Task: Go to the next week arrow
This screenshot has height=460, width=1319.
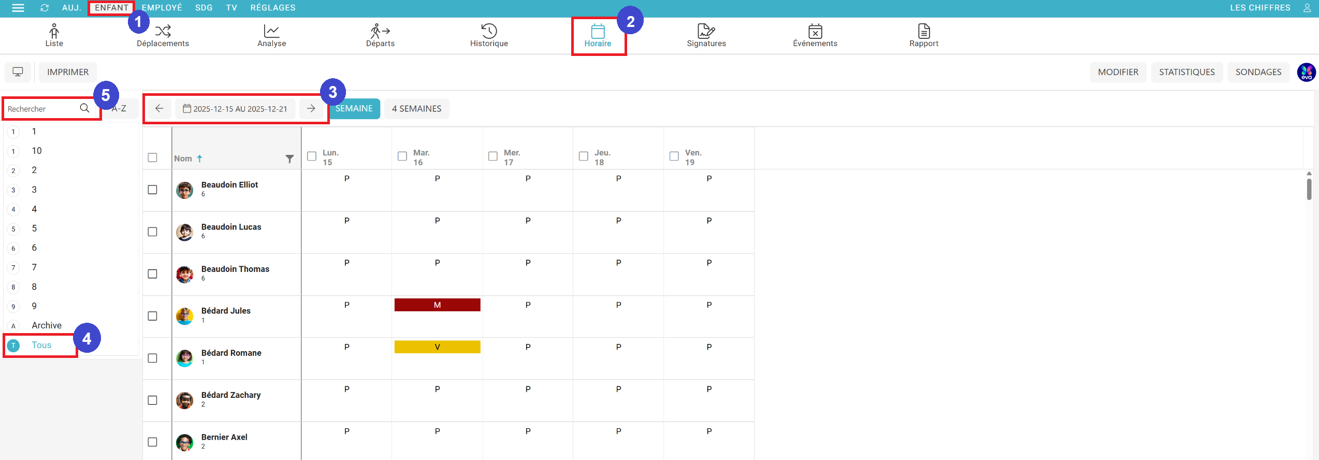Action: pyautogui.click(x=311, y=108)
